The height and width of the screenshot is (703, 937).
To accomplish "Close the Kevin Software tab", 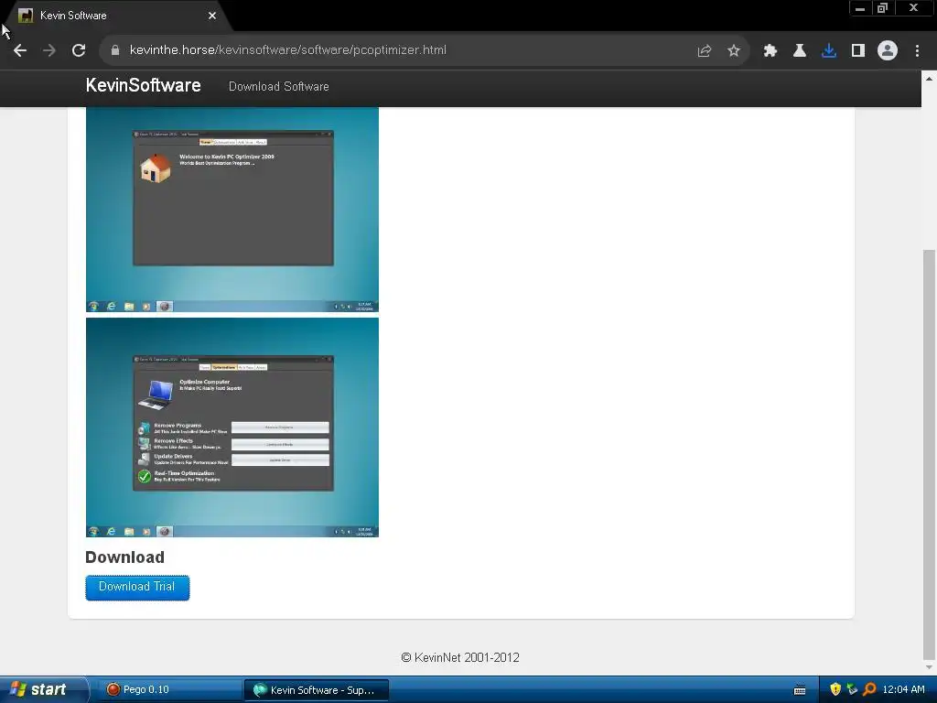I will [x=212, y=16].
